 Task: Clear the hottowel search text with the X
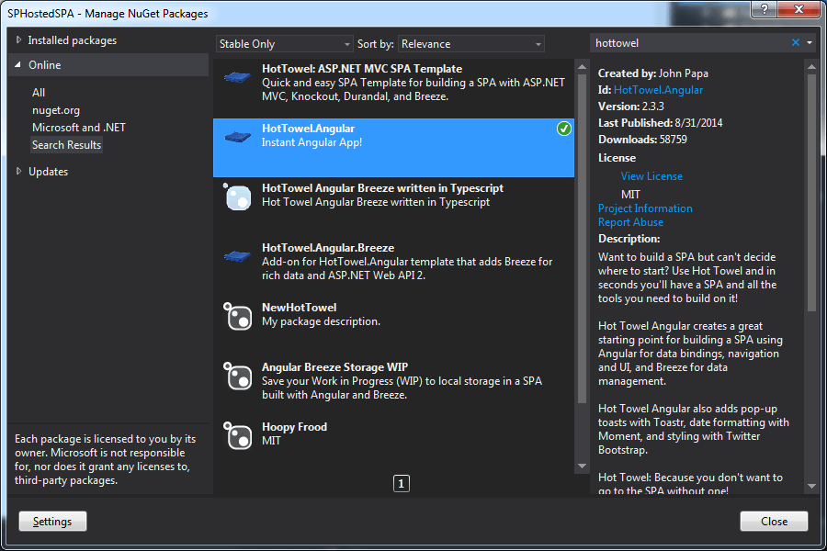[x=796, y=43]
